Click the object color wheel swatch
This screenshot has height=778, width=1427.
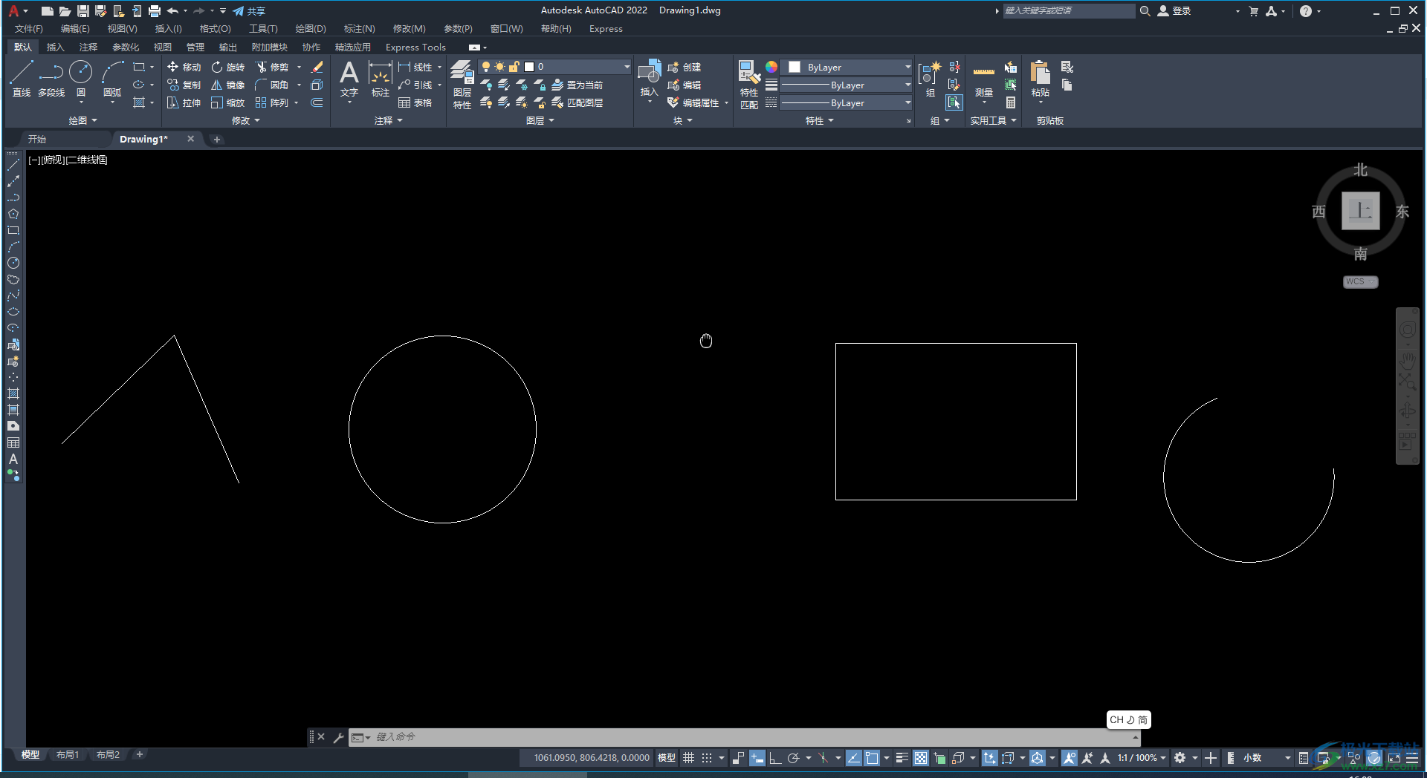771,67
